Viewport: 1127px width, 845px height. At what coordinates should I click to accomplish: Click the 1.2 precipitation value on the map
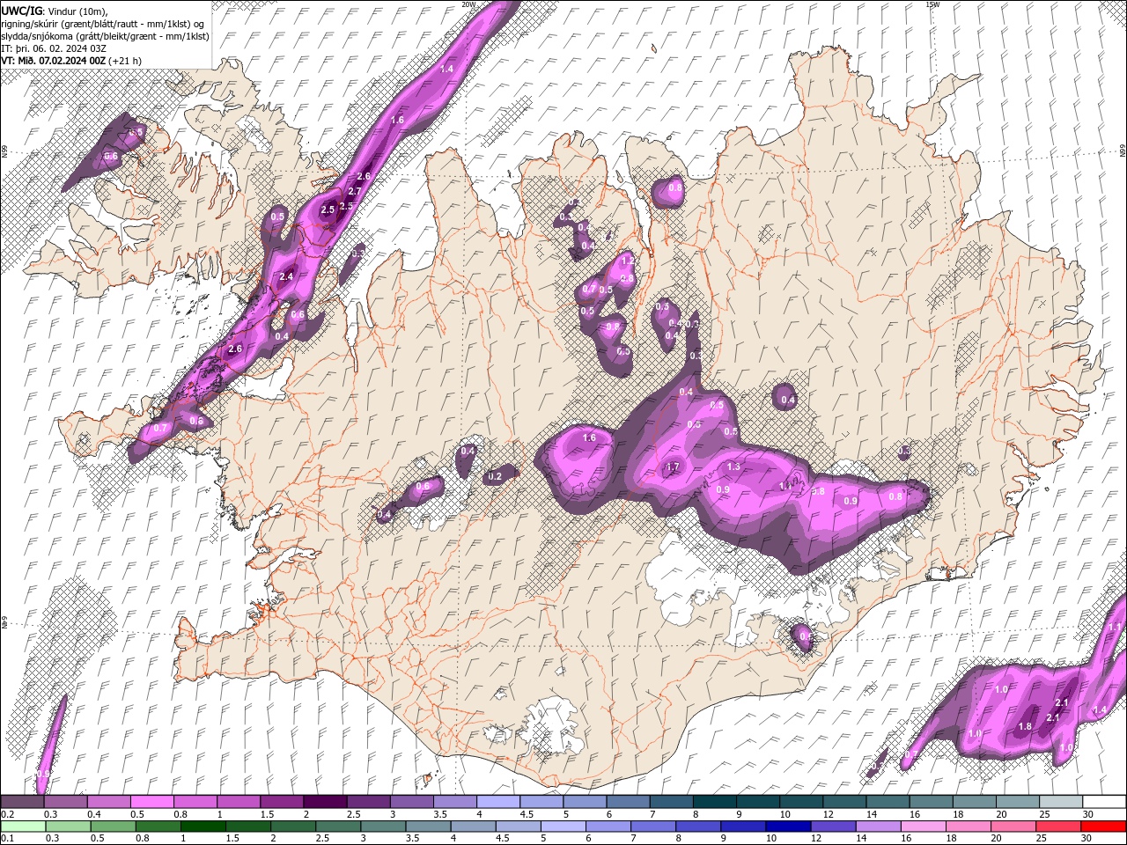[628, 261]
